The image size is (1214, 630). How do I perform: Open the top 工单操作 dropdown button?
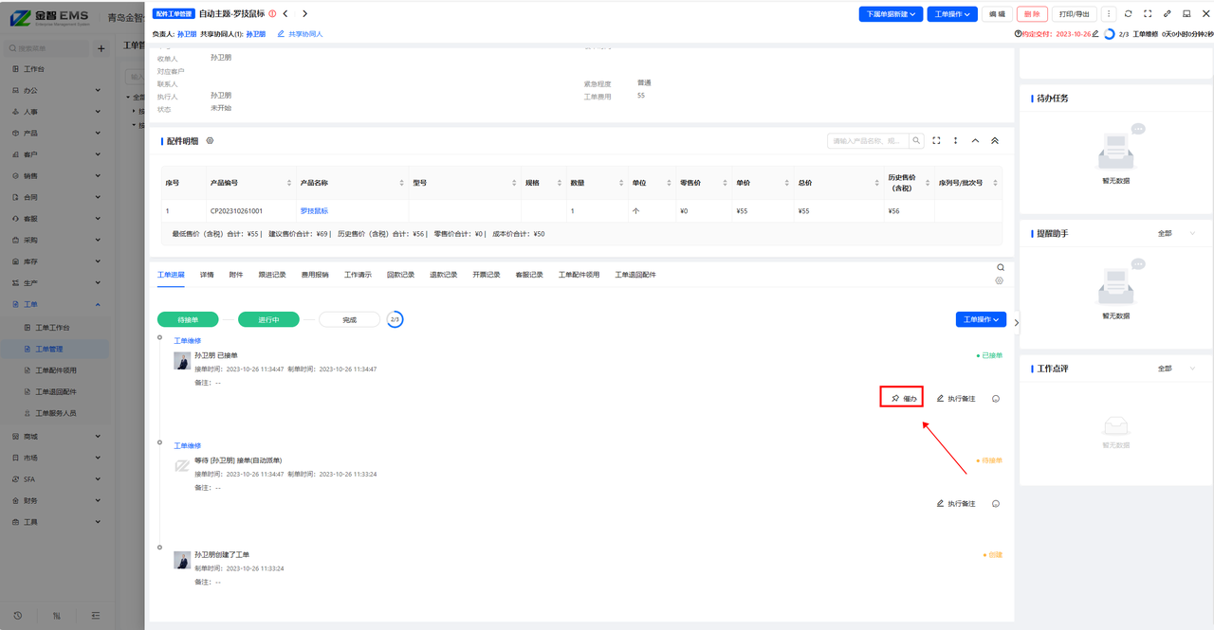pyautogui.click(x=951, y=14)
